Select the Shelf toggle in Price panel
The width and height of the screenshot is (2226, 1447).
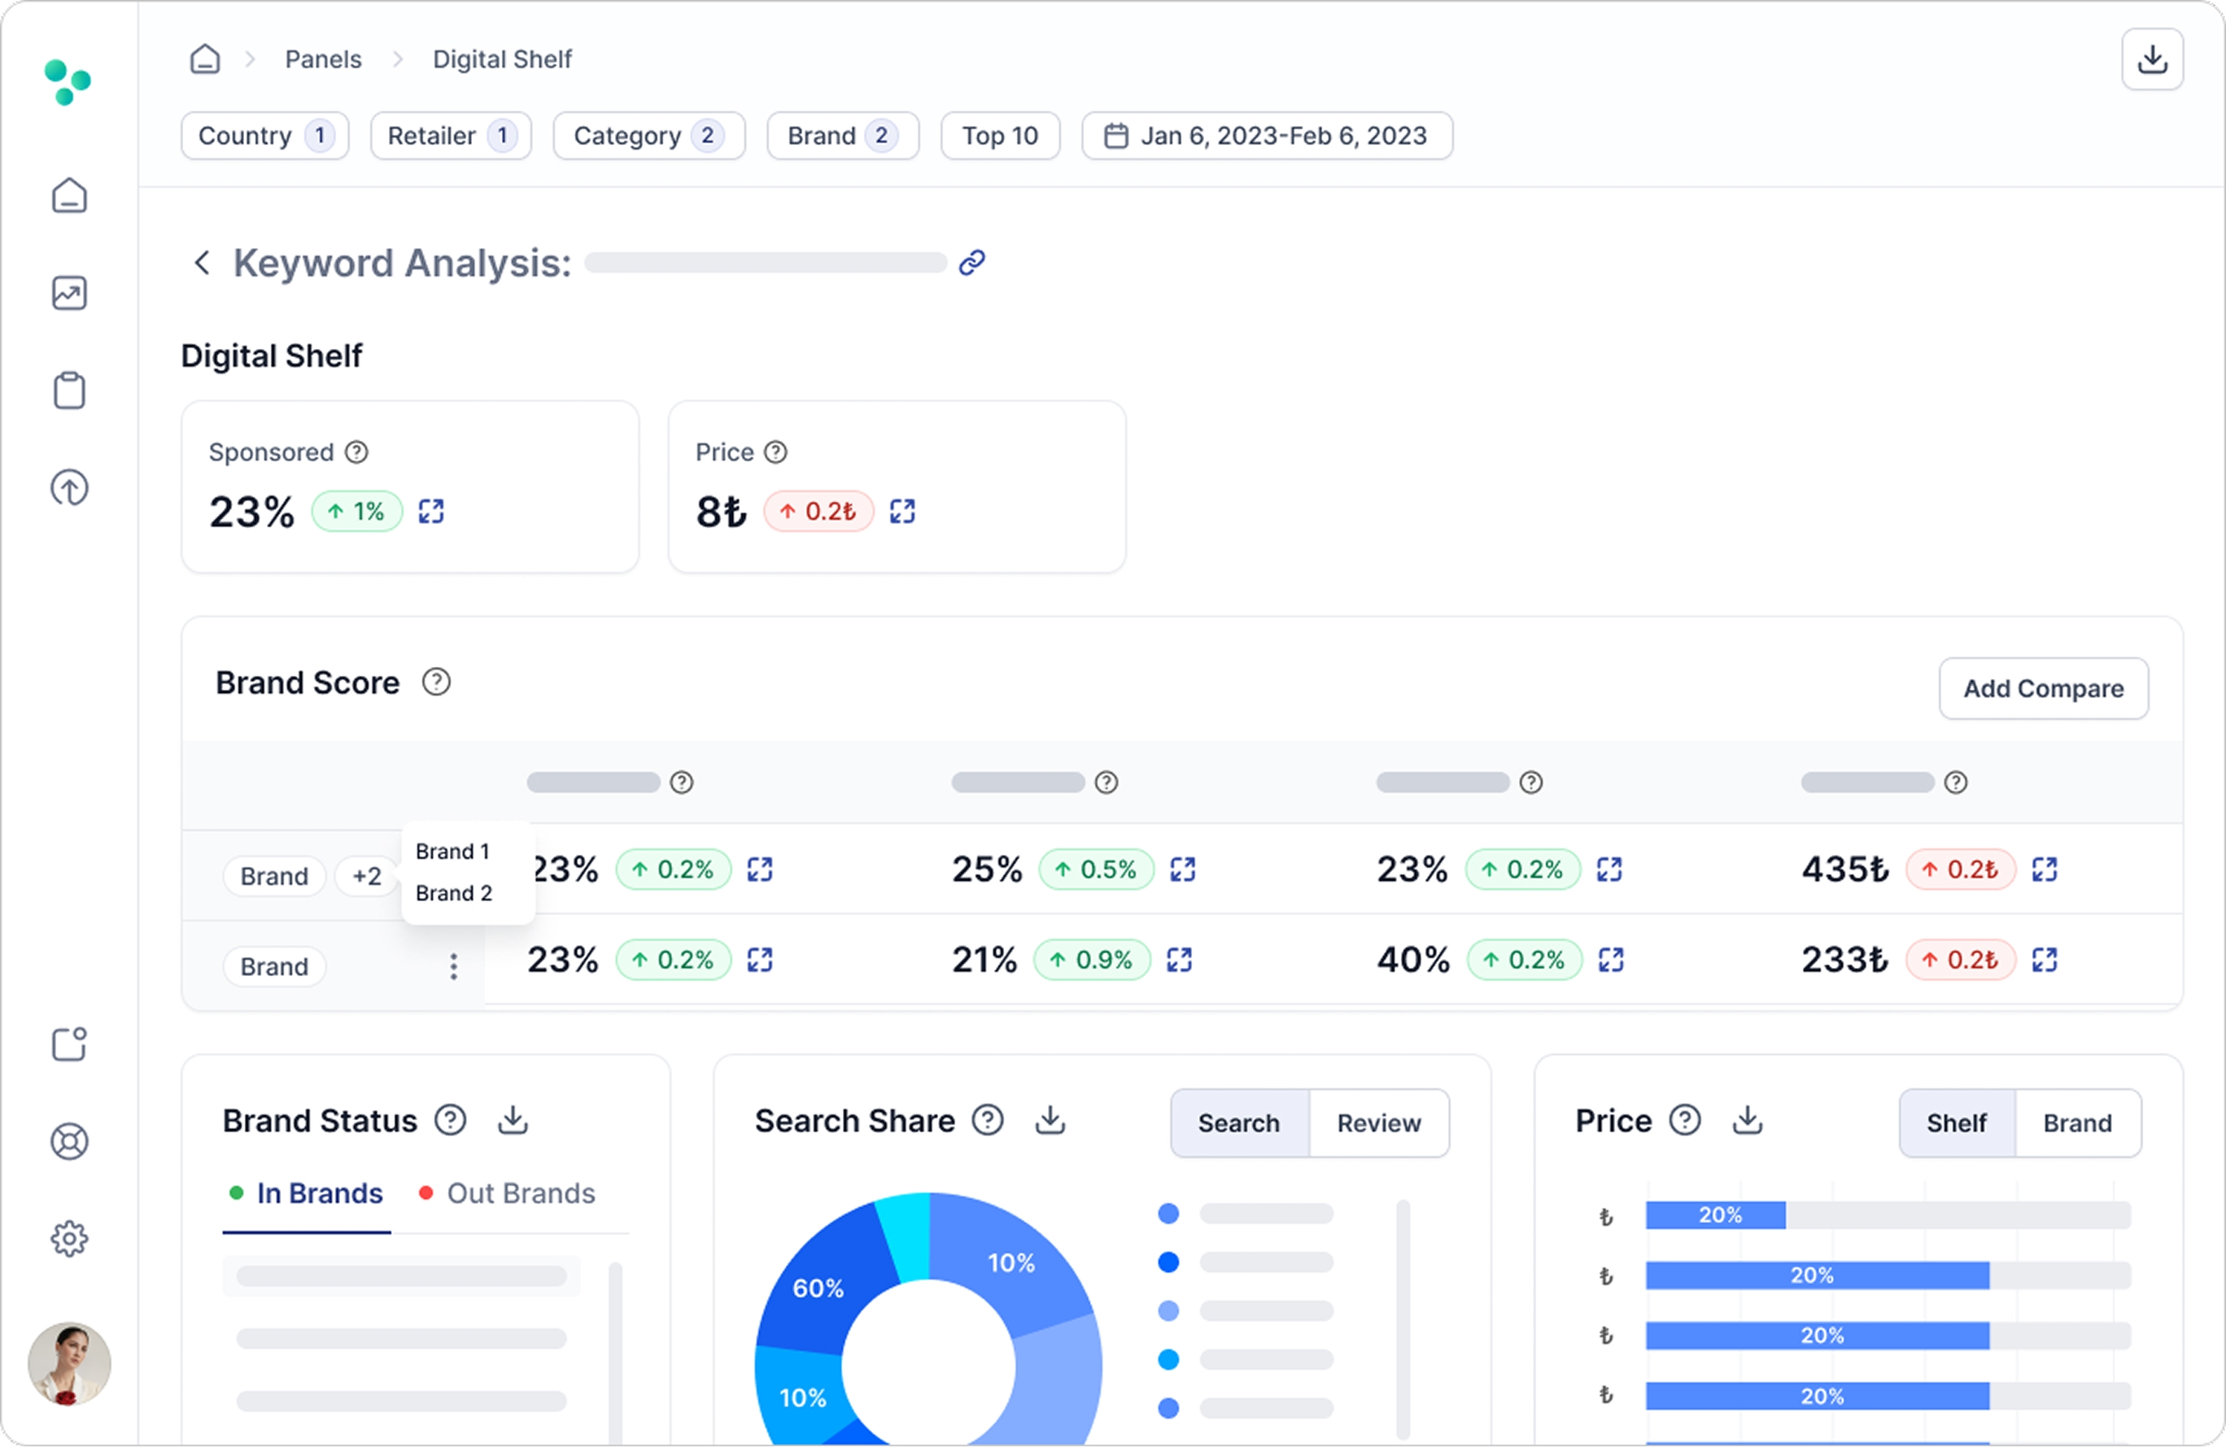click(1957, 1123)
